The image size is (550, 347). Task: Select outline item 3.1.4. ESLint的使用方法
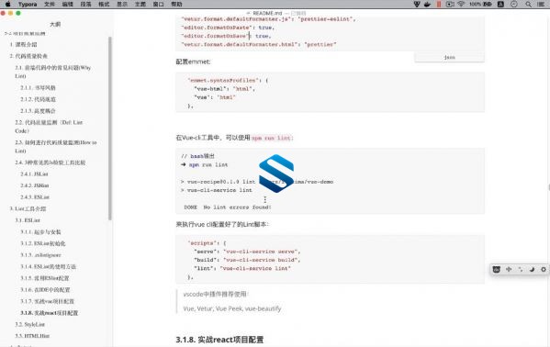coord(48,266)
